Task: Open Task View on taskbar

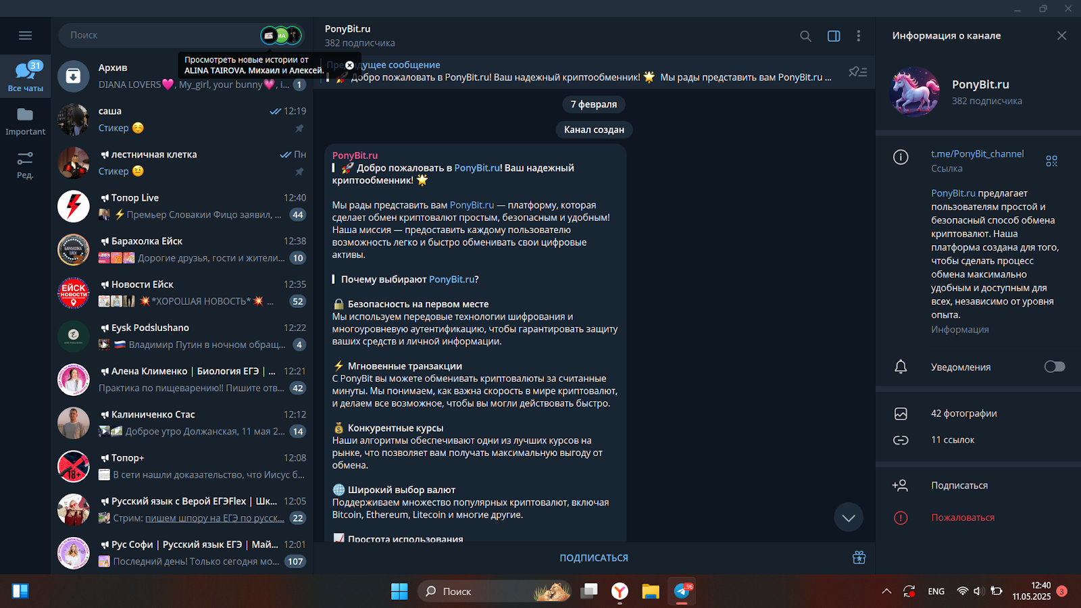Action: tap(589, 591)
